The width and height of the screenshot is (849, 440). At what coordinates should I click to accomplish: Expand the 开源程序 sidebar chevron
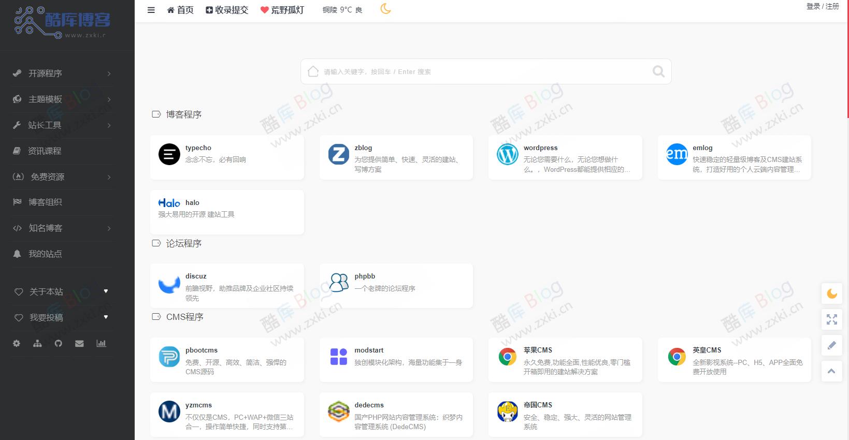click(x=109, y=74)
